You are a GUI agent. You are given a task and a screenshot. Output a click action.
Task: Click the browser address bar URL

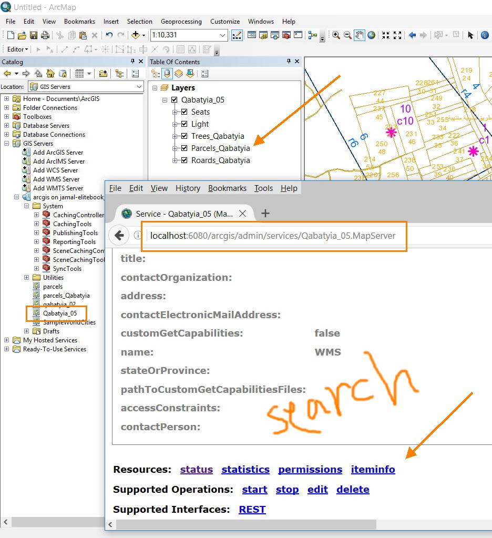coord(273,236)
